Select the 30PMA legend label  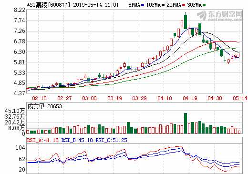coord(194,5)
